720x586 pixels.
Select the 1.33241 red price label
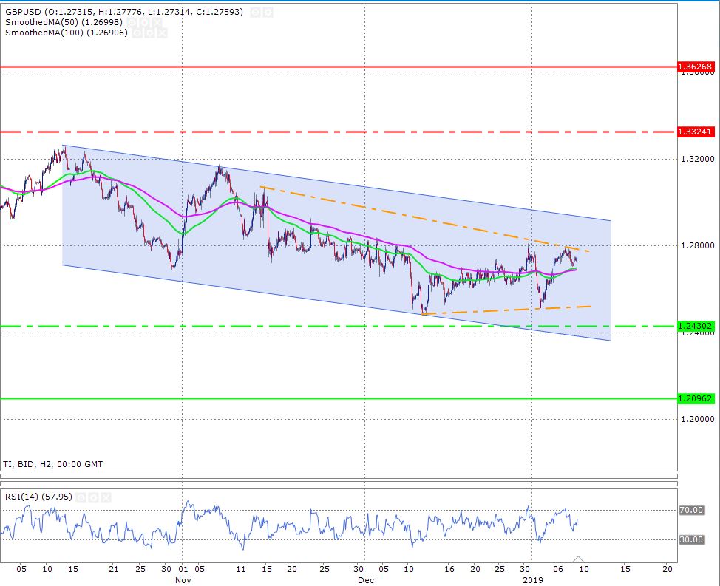pyautogui.click(x=695, y=132)
